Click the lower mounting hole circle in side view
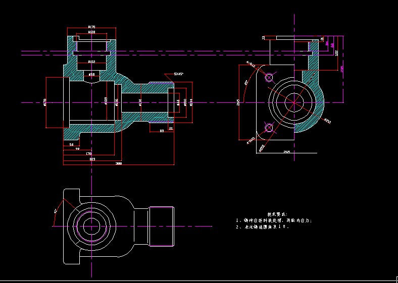The width and height of the screenshot is (398, 283). coord(269,128)
